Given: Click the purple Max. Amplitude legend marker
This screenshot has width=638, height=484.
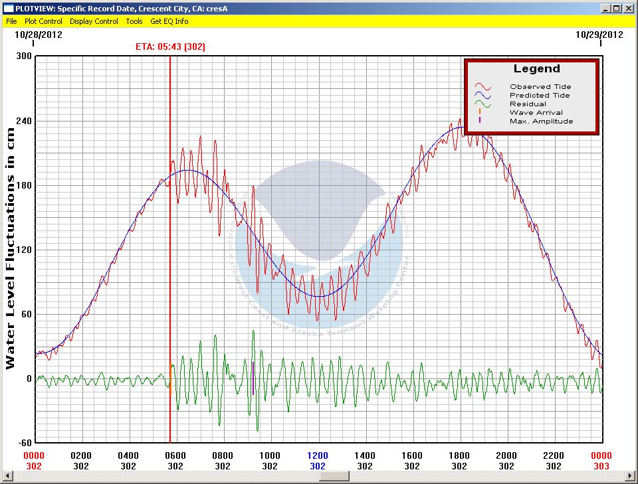Looking at the screenshot, I should point(479,121).
